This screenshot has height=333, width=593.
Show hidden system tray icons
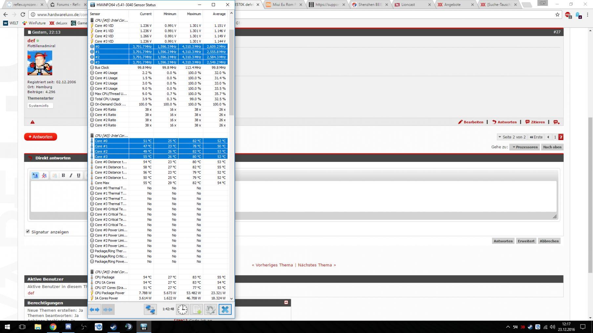508,327
